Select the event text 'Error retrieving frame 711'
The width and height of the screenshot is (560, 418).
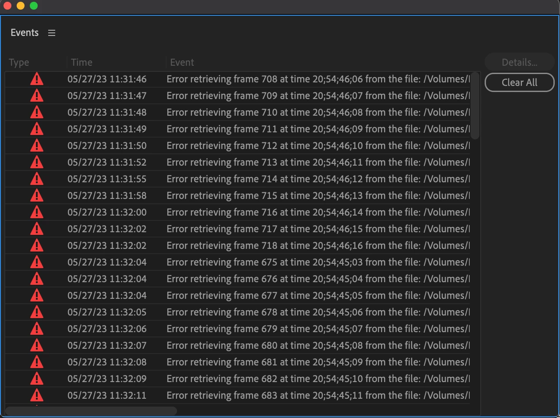click(222, 129)
